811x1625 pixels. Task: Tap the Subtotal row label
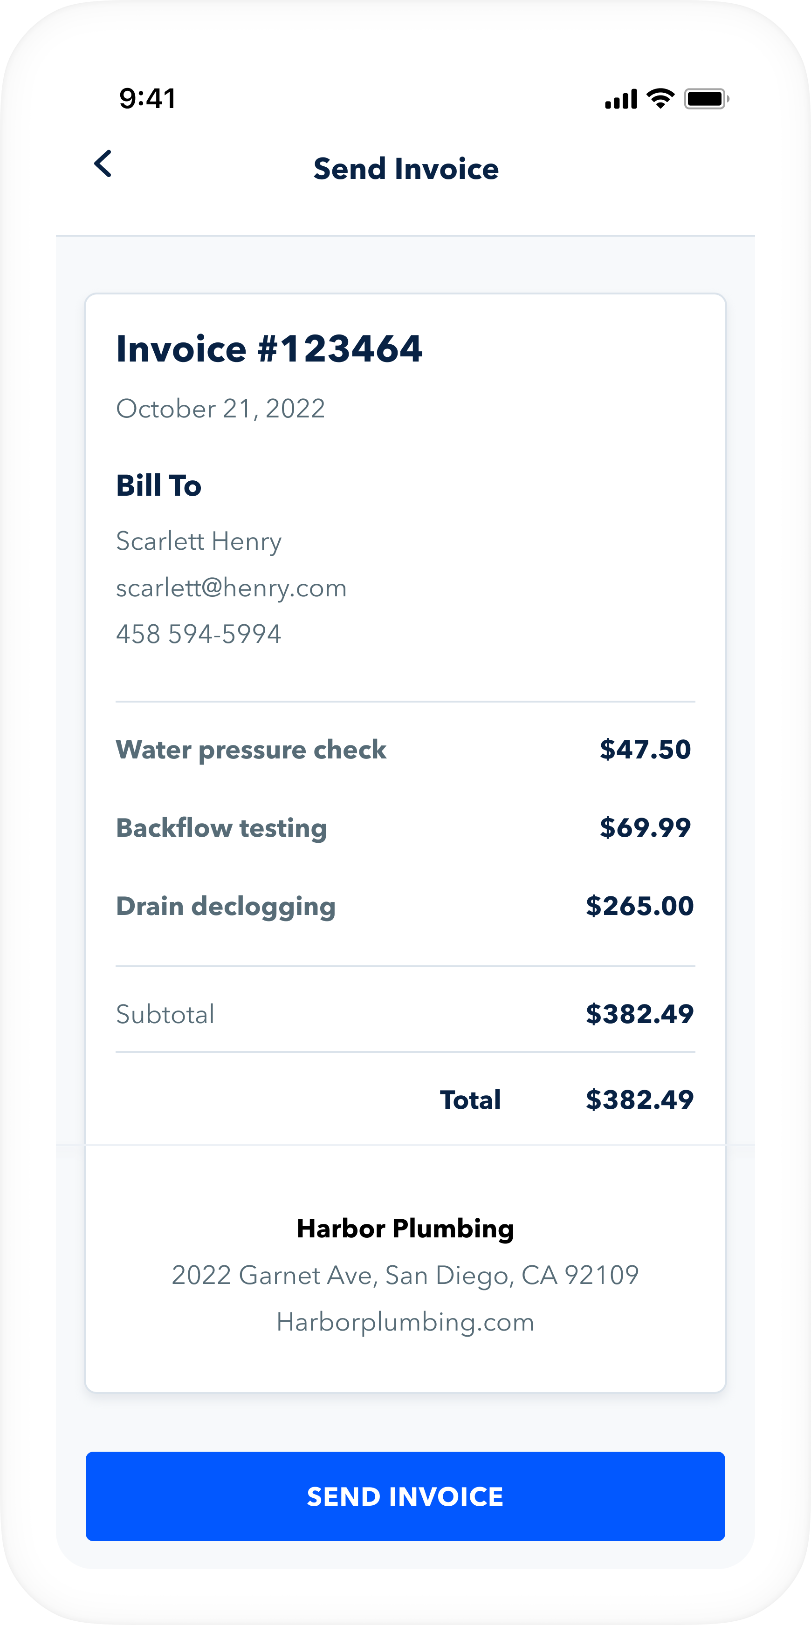pyautogui.click(x=165, y=1014)
